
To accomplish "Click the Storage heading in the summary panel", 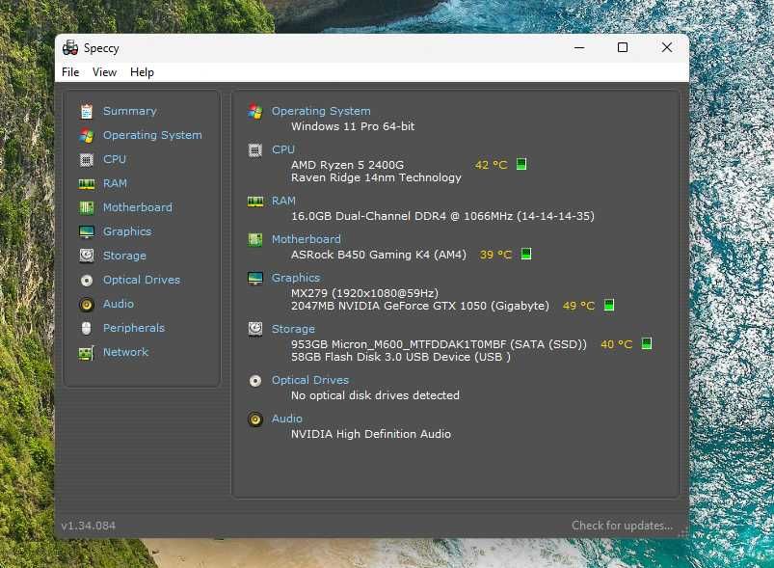I will point(293,329).
